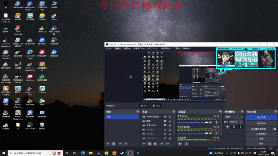Open WeGame desktop shortcut
The height and width of the screenshot is (156, 278).
[30, 102]
